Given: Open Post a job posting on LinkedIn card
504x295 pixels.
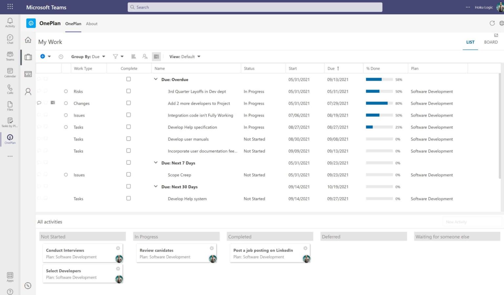Looking at the screenshot, I should point(270,253).
